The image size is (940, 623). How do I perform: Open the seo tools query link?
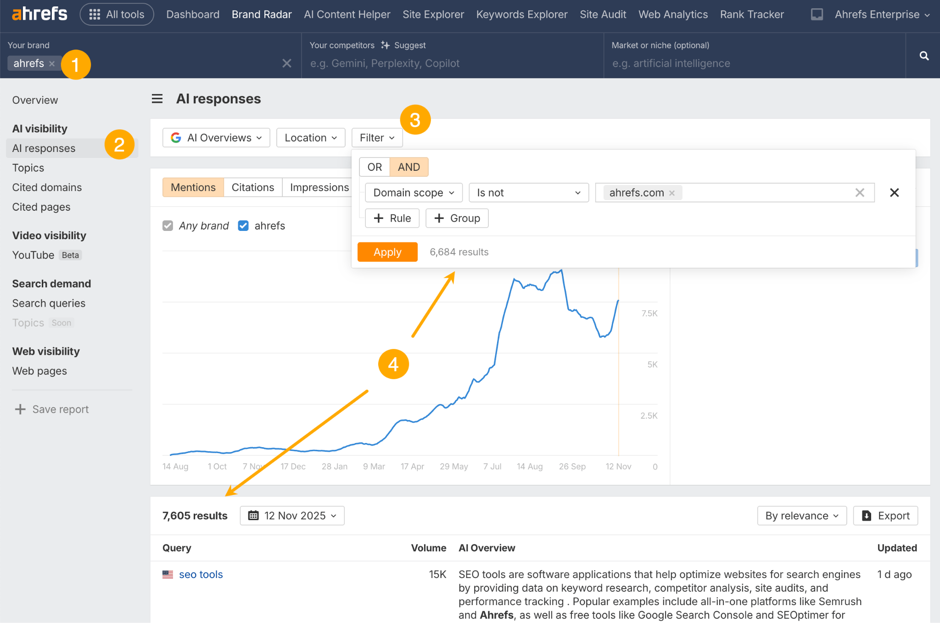[201, 574]
